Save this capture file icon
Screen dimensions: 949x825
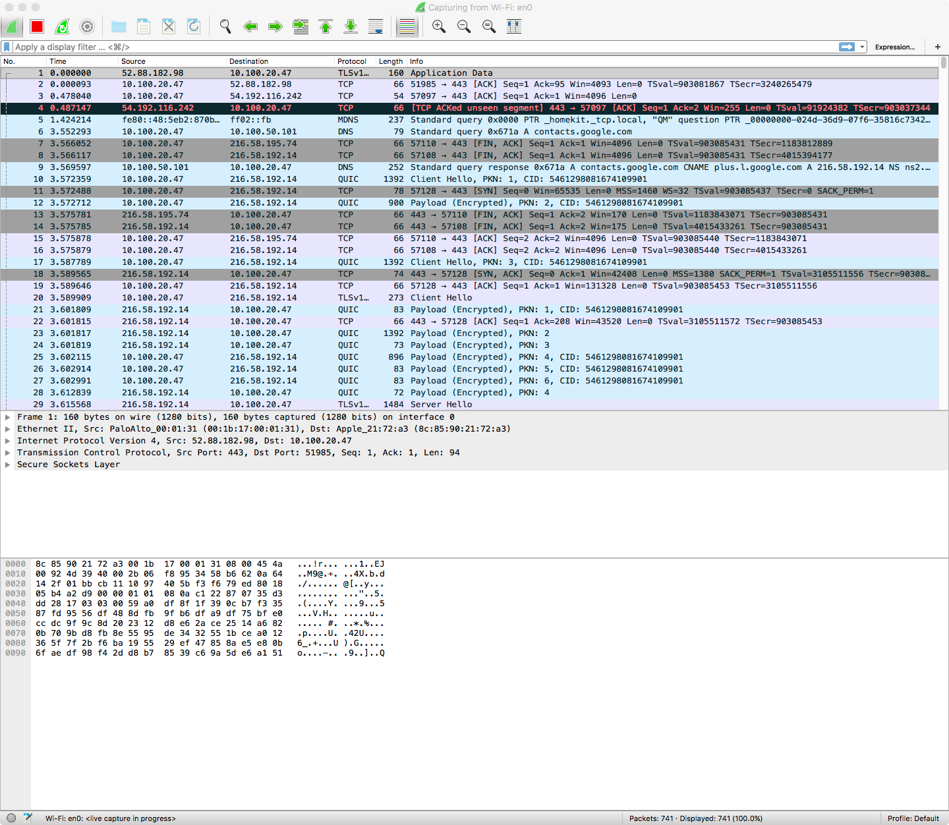[x=144, y=26]
